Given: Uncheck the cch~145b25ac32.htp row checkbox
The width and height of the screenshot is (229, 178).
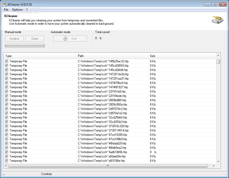Looking at the screenshot, I should 6,61.
